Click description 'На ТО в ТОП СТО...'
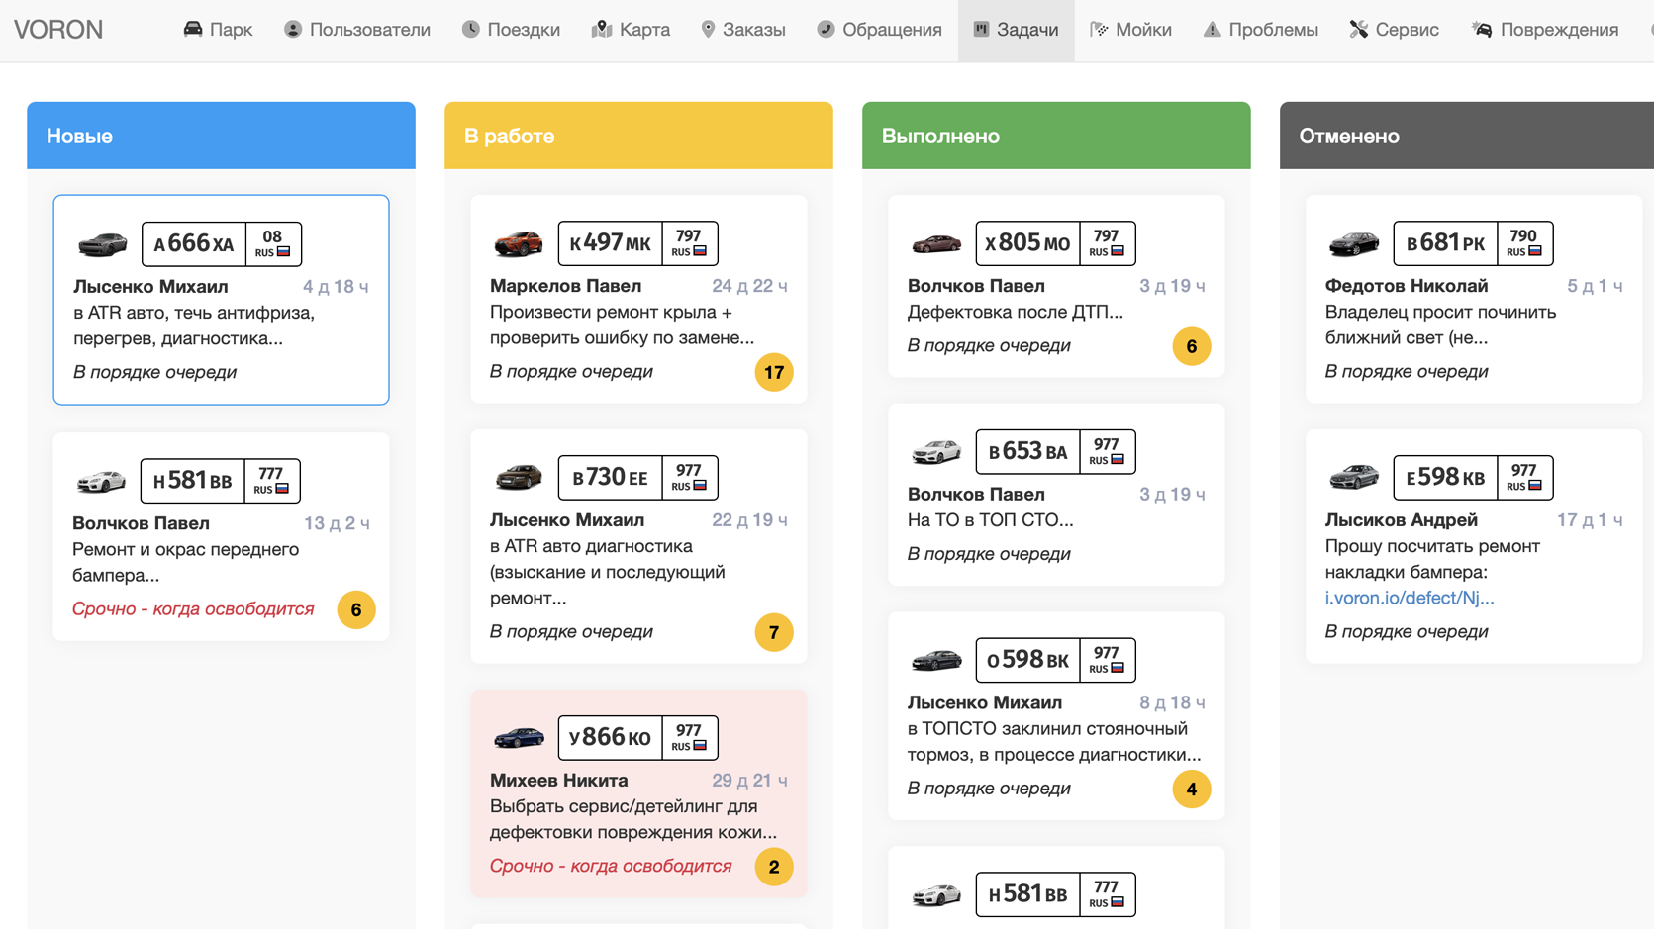Viewport: 1654px width, 929px height. click(x=991, y=520)
